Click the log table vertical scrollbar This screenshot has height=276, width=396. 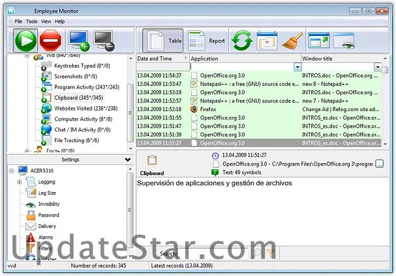click(x=386, y=107)
